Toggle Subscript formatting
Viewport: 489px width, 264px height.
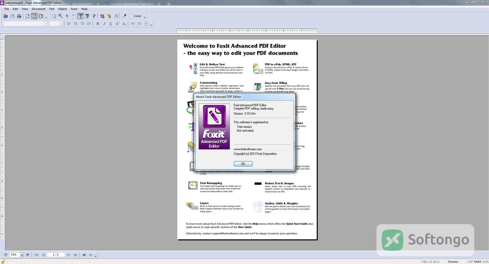[124, 24]
